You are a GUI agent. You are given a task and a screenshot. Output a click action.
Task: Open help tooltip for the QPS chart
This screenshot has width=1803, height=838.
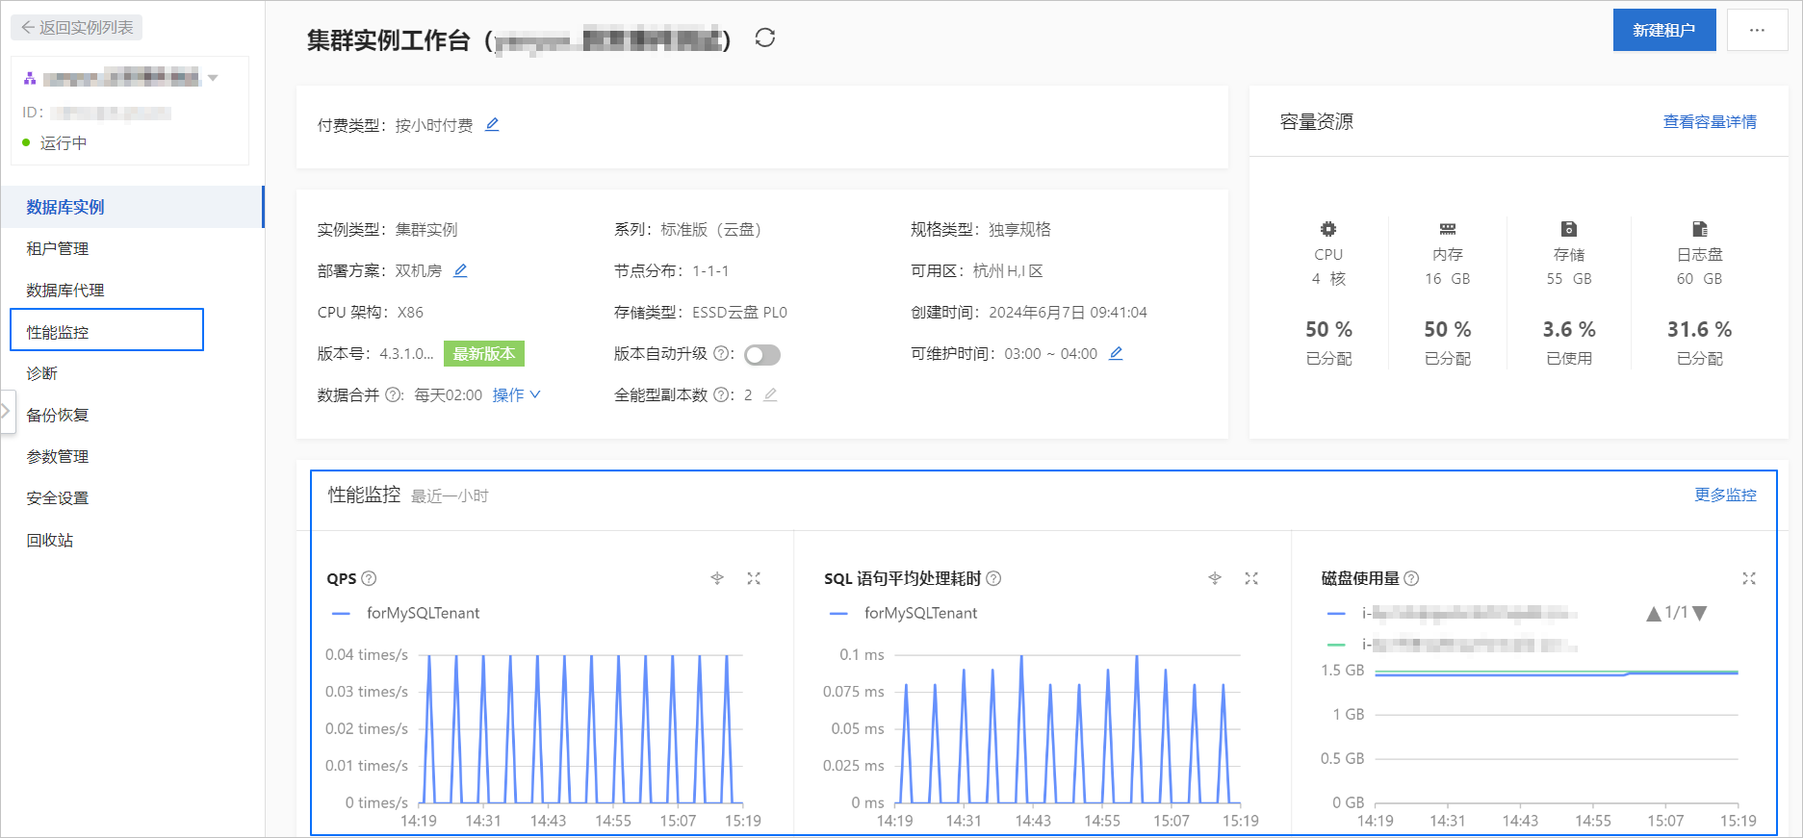(x=369, y=578)
